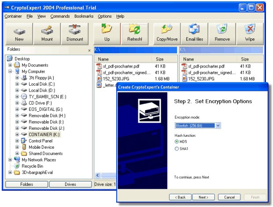Open the Options menu
This screenshot has height=207, width=273.
tap(105, 16)
